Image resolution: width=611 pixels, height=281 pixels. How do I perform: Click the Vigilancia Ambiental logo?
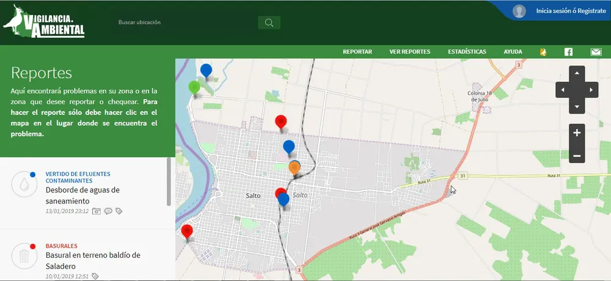pyautogui.click(x=44, y=23)
